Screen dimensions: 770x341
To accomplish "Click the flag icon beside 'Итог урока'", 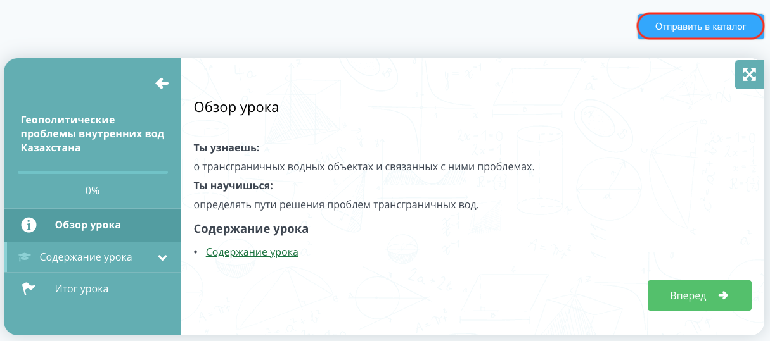I will 29,289.
